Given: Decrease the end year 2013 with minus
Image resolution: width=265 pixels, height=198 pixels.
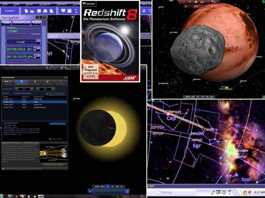Looking at the screenshot, I should pyautogui.click(x=38, y=89).
